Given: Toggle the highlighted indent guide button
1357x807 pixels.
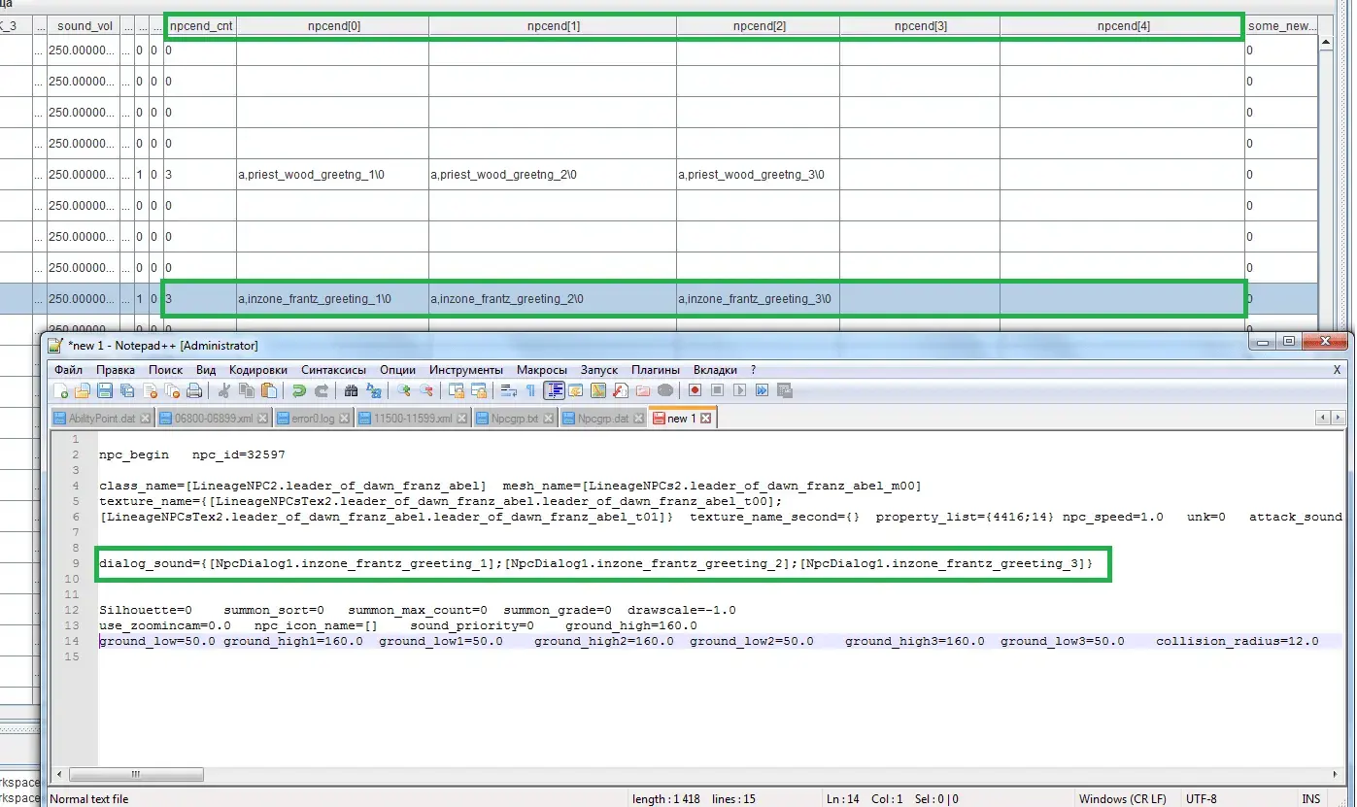Looking at the screenshot, I should (554, 390).
